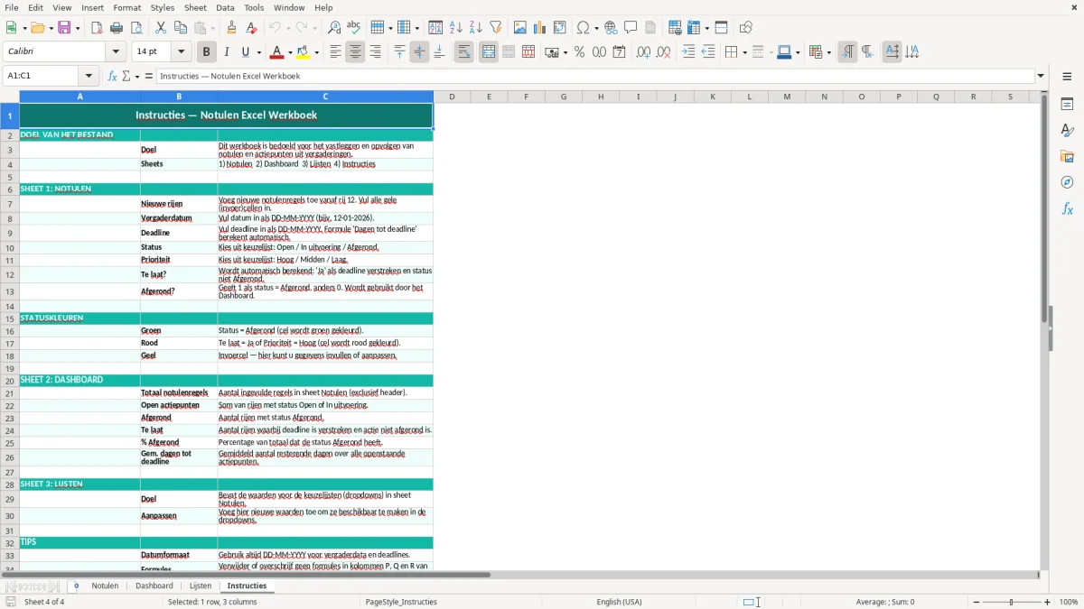Click the Select Function sigma button
The width and height of the screenshot is (1084, 609).
[x=126, y=76]
